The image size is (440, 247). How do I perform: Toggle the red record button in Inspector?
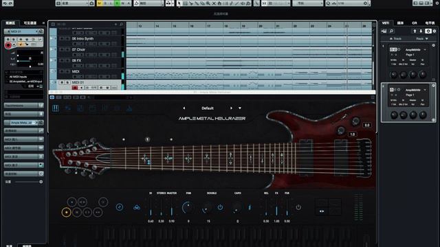coord(8,45)
